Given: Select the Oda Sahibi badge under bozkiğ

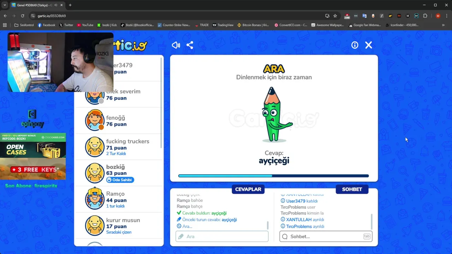Looking at the screenshot, I should coord(120,180).
